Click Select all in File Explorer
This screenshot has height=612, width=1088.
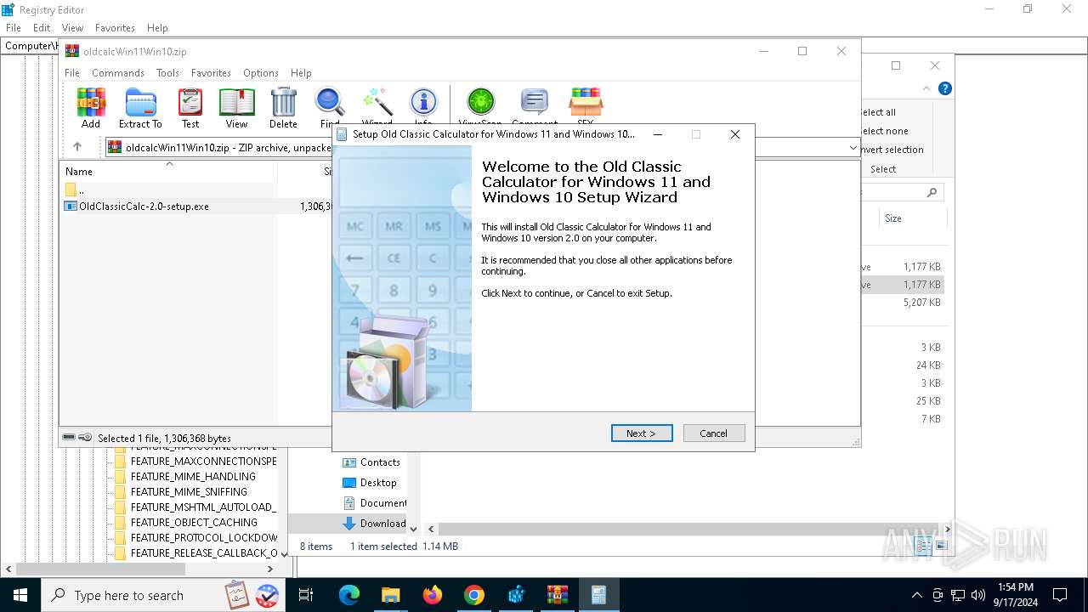tap(878, 112)
